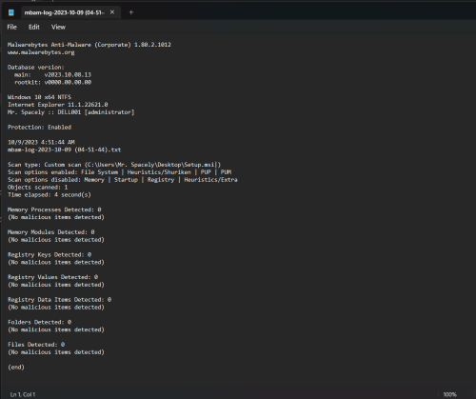476x399 pixels.
Task: Click '(No malicious items detected)' under Memory Processes
Action: click(x=56, y=217)
